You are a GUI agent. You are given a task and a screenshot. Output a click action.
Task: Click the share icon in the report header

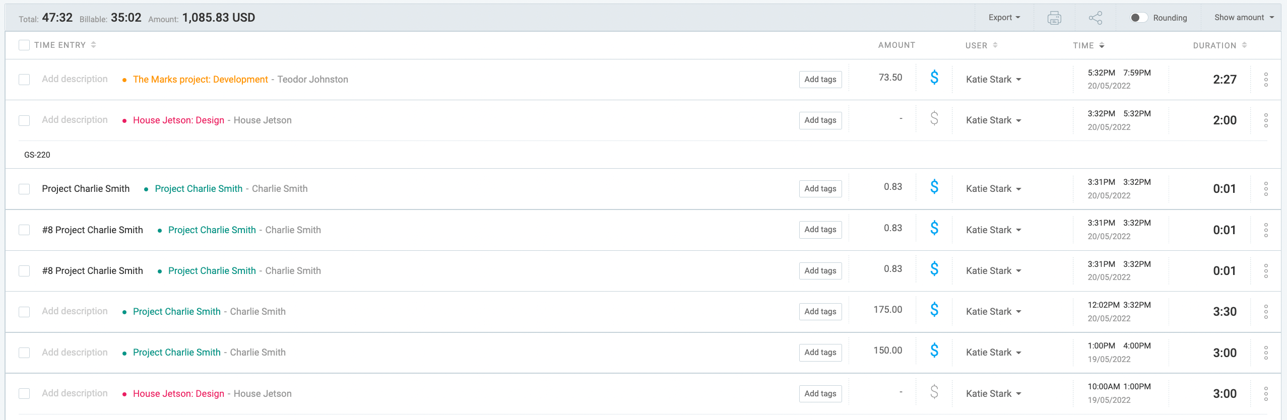[x=1096, y=18]
